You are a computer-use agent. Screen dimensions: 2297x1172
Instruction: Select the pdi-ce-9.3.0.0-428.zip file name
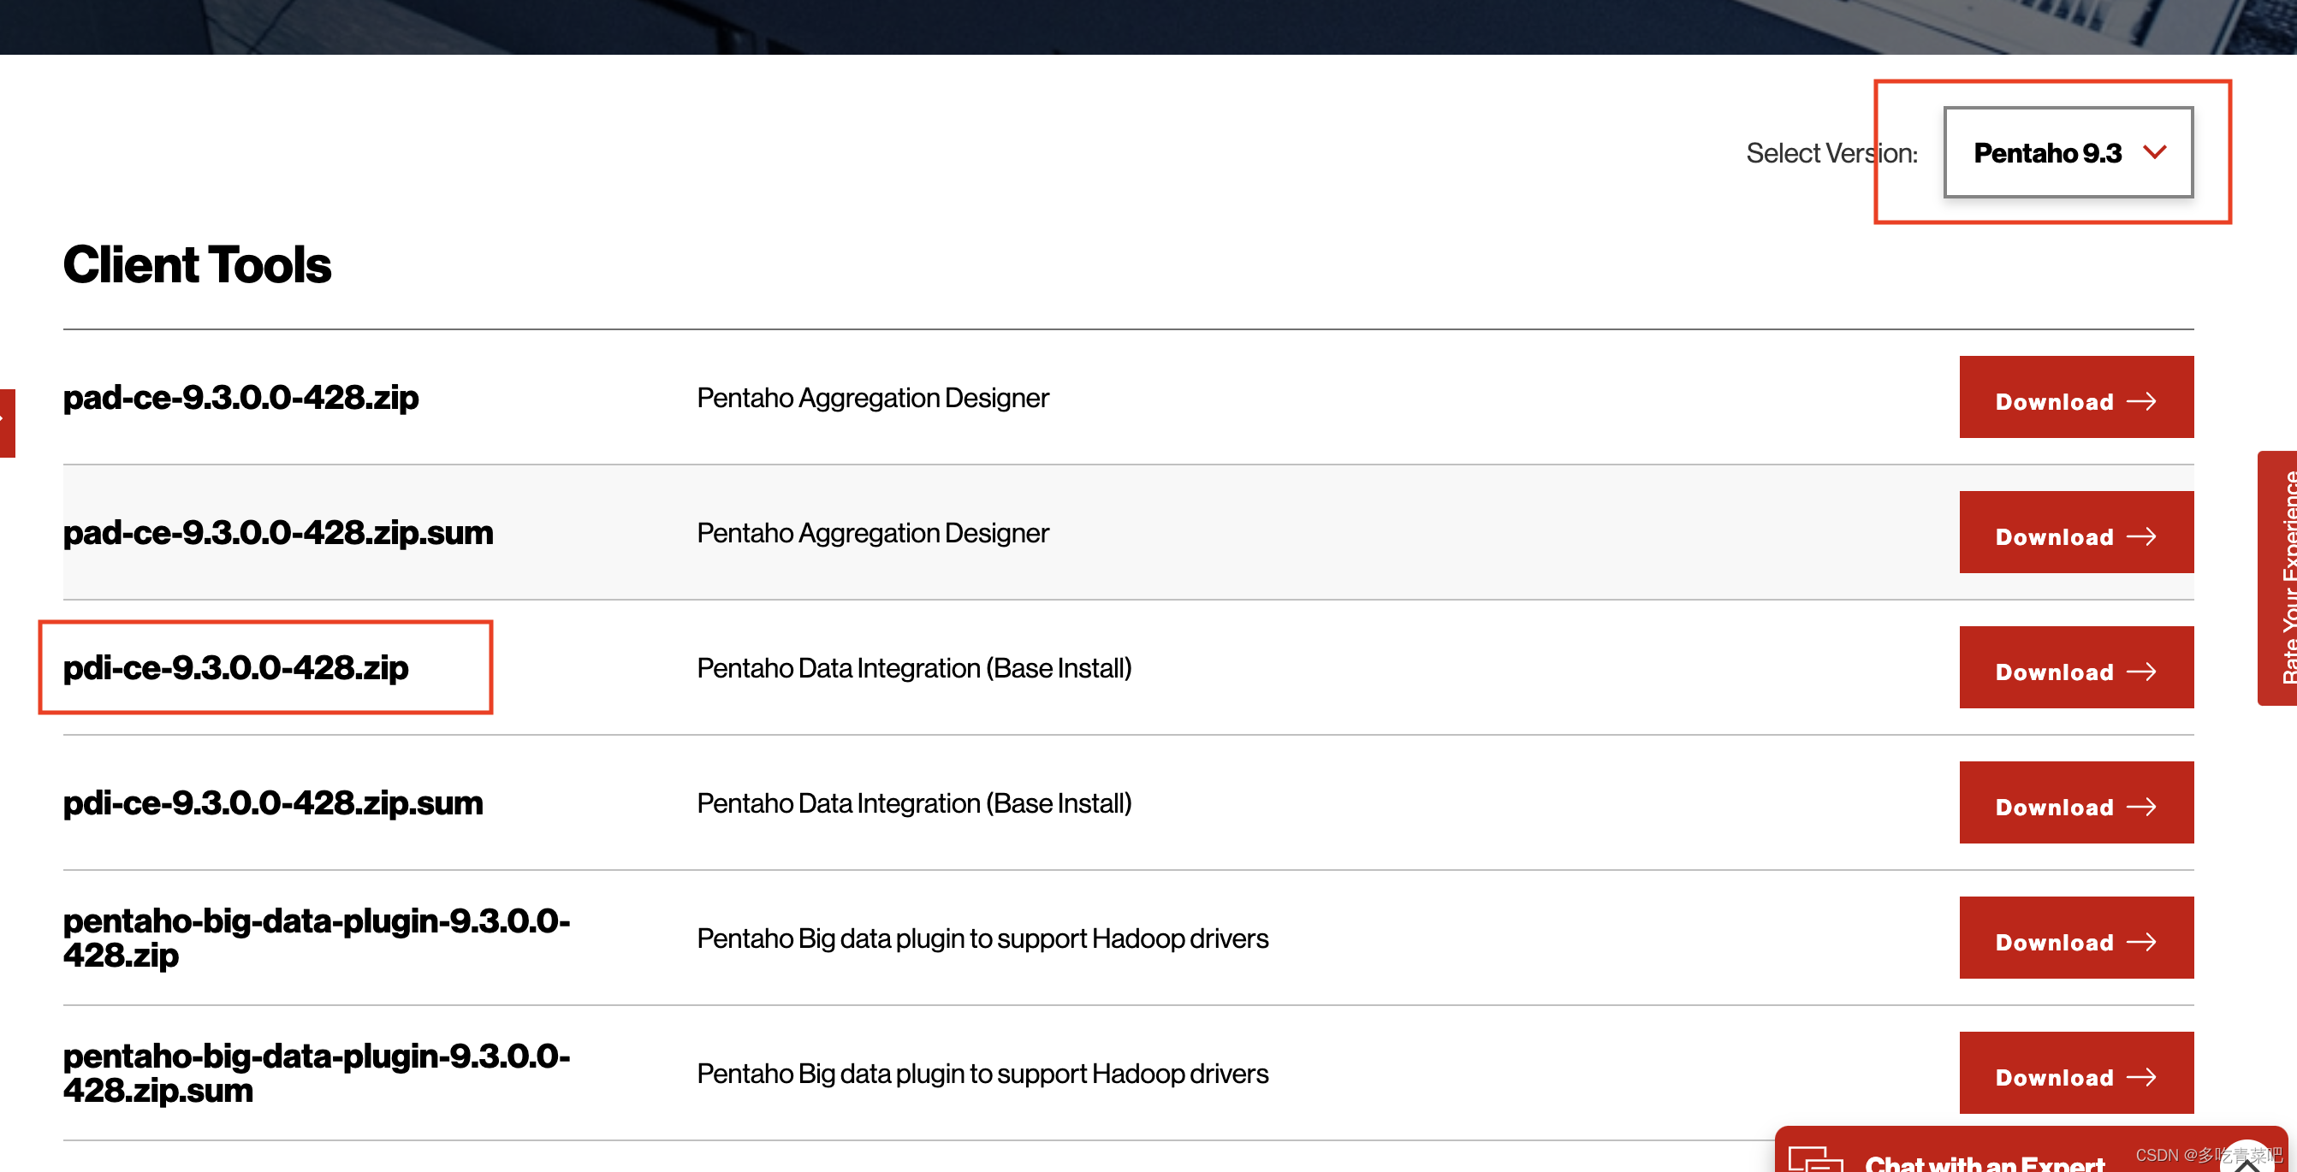235,668
